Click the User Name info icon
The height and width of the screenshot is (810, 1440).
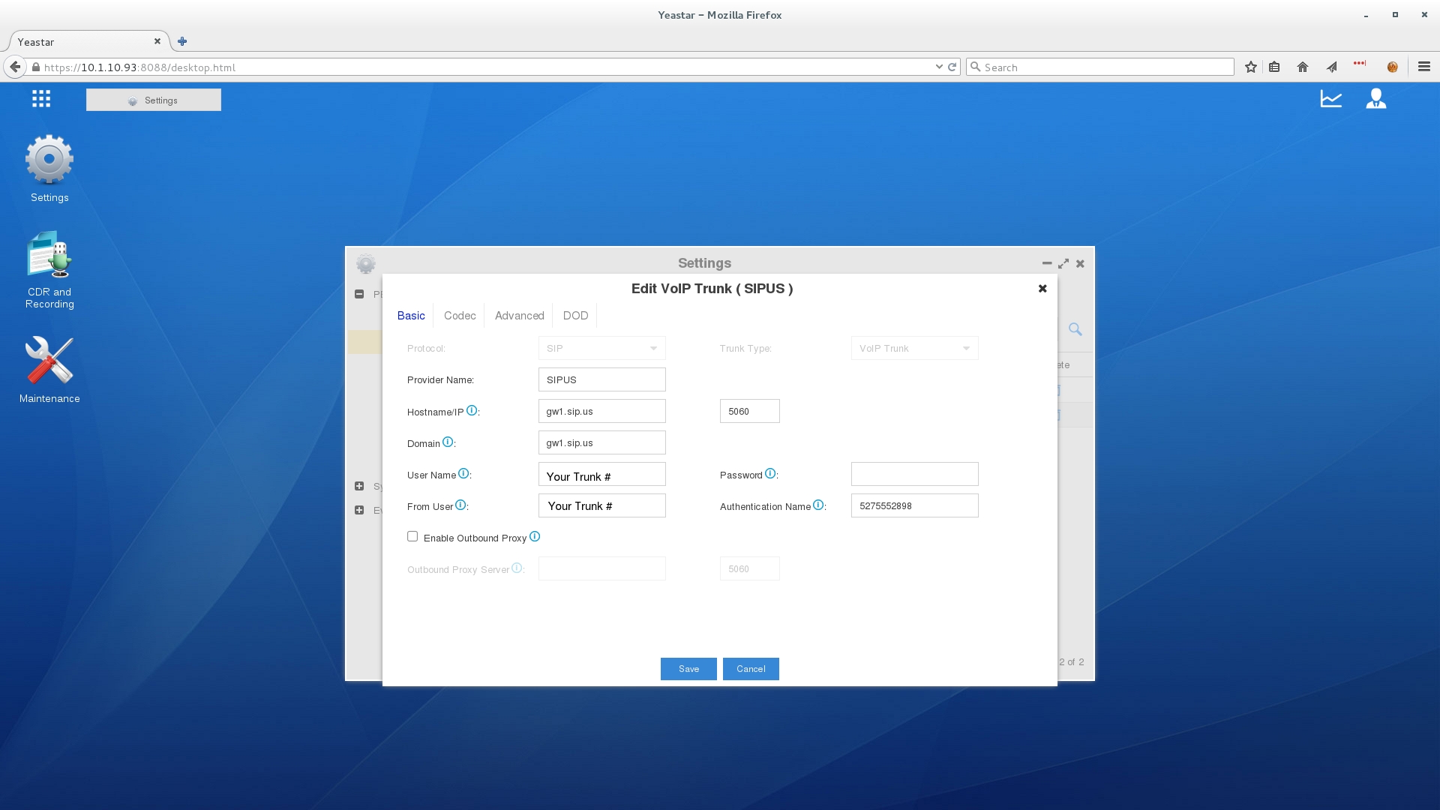(x=463, y=473)
